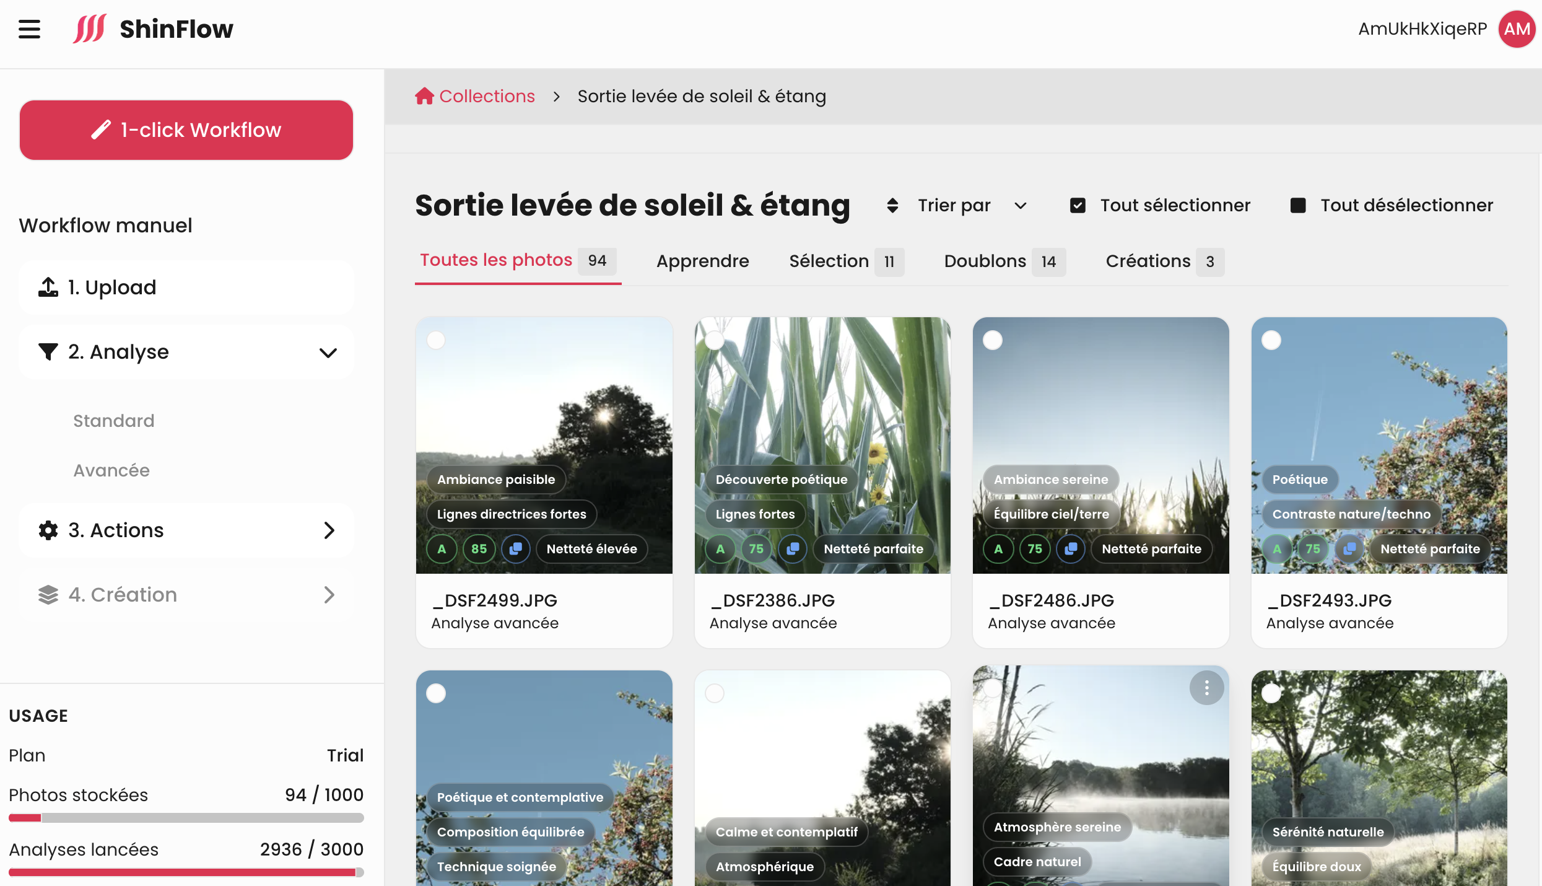Open the hamburger menu icon
This screenshot has width=1542, height=886.
29,29
